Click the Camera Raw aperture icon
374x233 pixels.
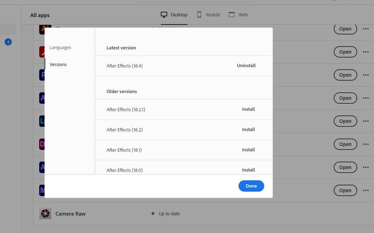(x=45, y=213)
